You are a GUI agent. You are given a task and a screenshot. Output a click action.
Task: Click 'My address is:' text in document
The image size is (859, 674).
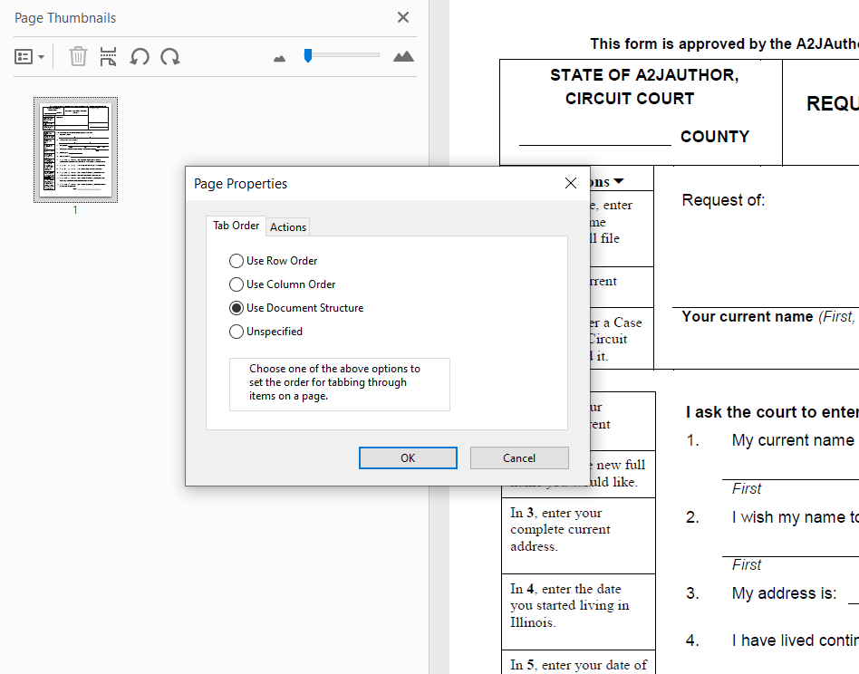pos(784,593)
